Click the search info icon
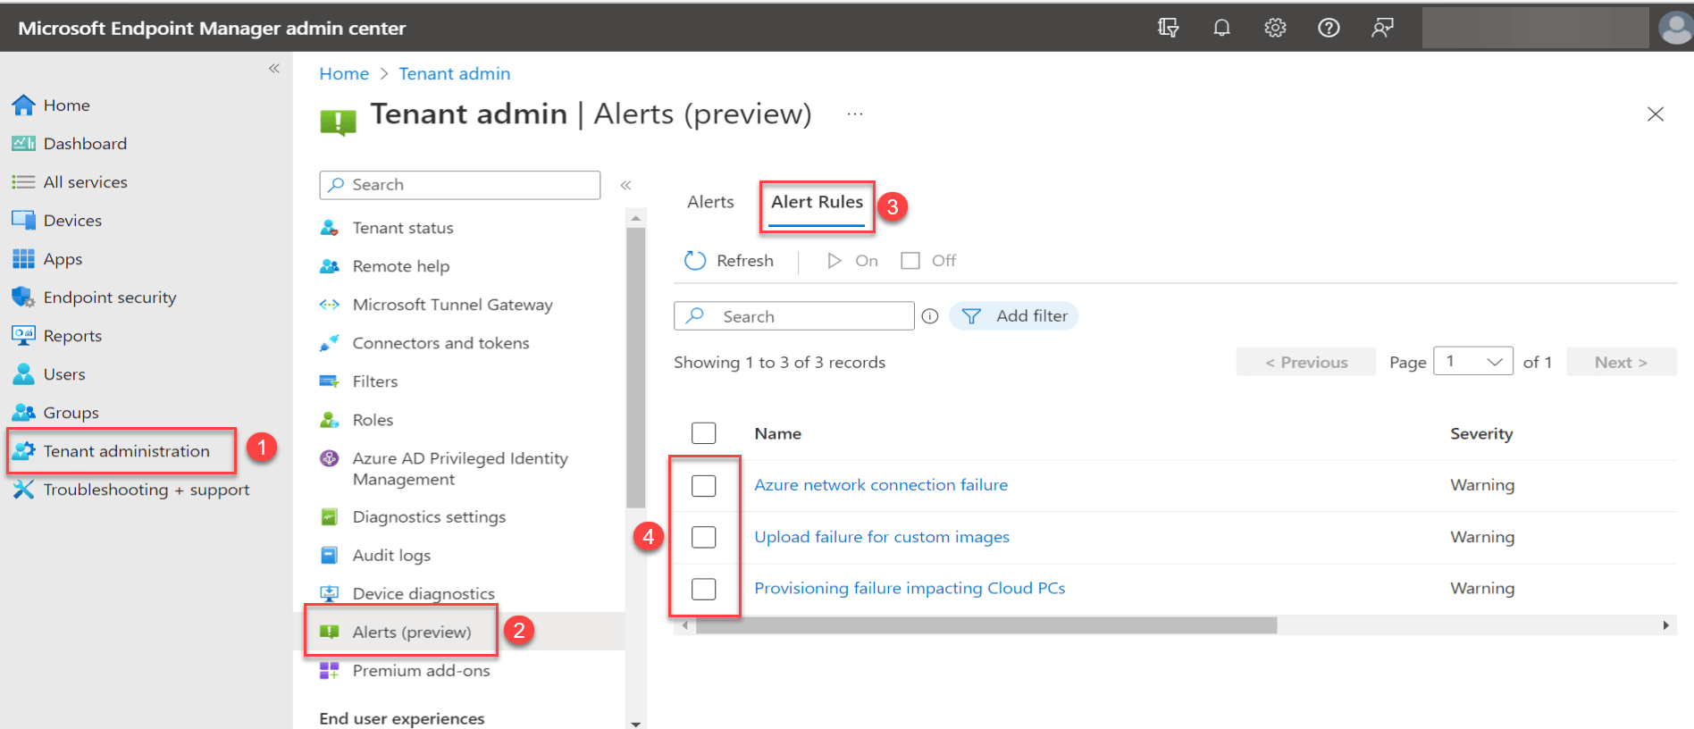Viewport: 1694px width, 729px height. click(930, 316)
